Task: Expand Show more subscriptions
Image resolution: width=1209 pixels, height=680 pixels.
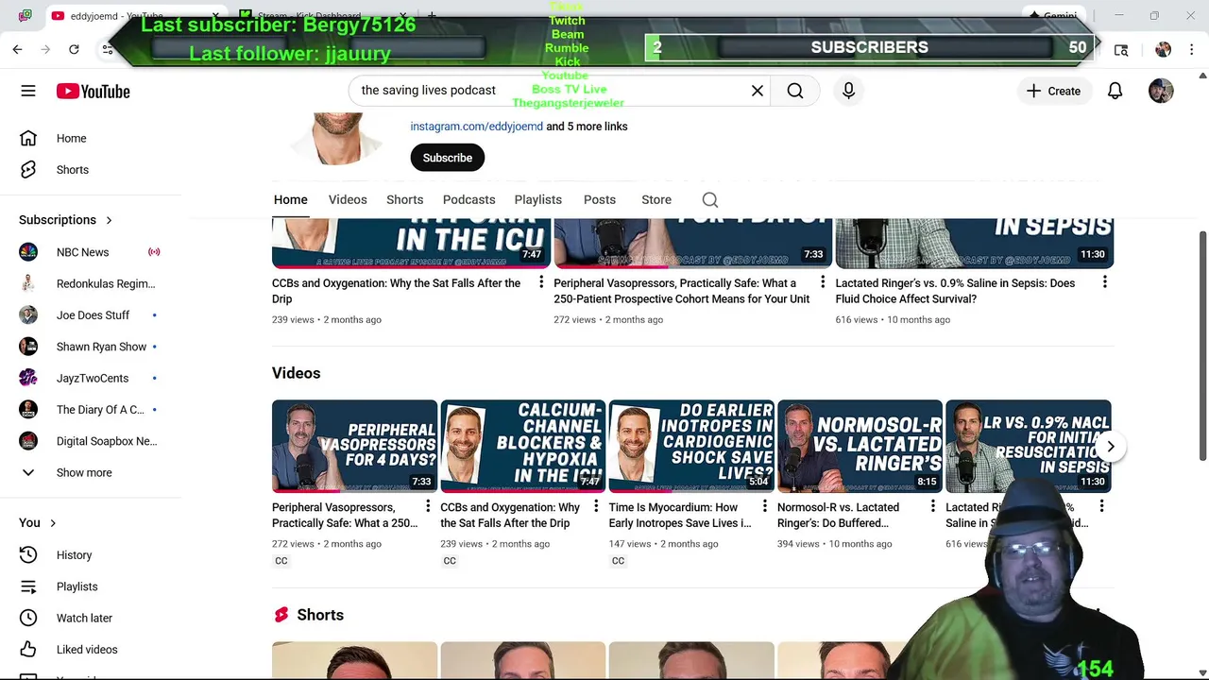Action: pyautogui.click(x=91, y=472)
